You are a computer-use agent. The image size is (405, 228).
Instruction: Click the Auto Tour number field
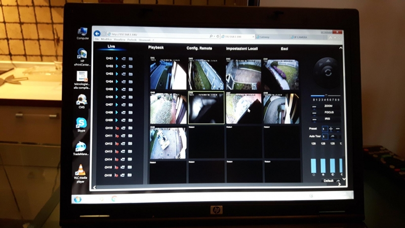click(x=325, y=136)
